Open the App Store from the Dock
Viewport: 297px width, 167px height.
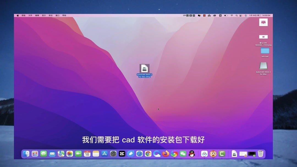click(x=105, y=154)
